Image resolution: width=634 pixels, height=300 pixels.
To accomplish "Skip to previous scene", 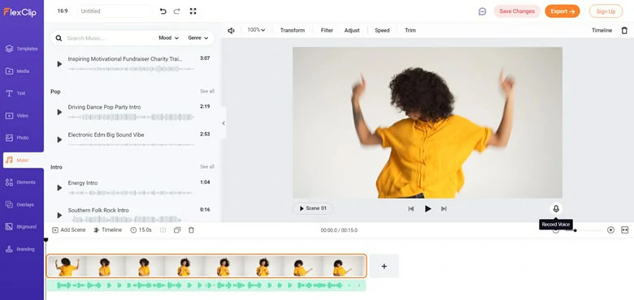I will [411, 209].
